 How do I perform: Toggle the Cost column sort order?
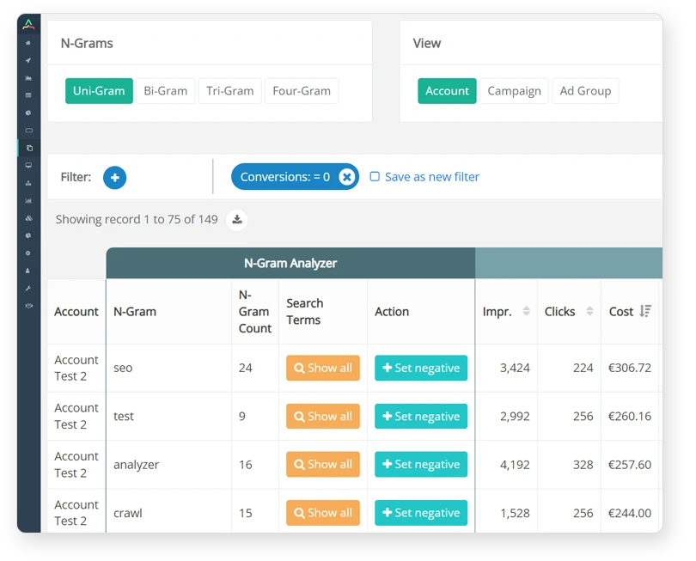645,312
